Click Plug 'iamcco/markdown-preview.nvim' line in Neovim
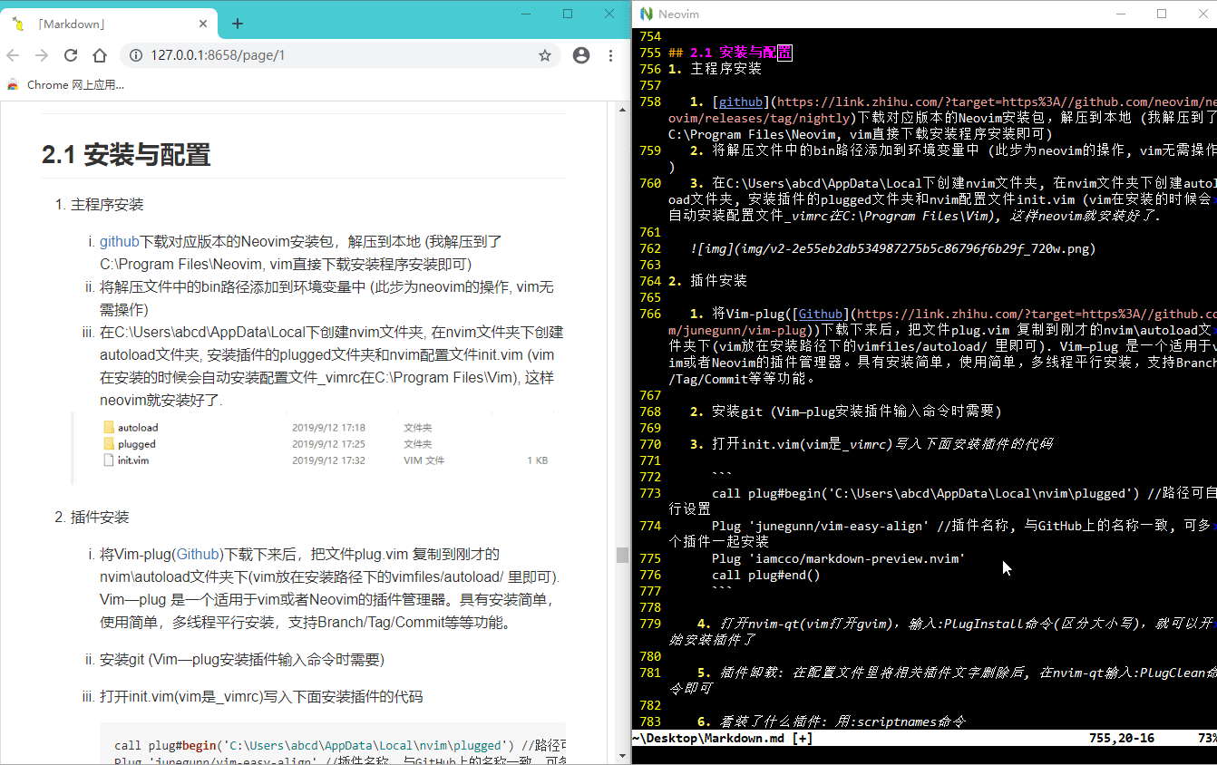 839,558
